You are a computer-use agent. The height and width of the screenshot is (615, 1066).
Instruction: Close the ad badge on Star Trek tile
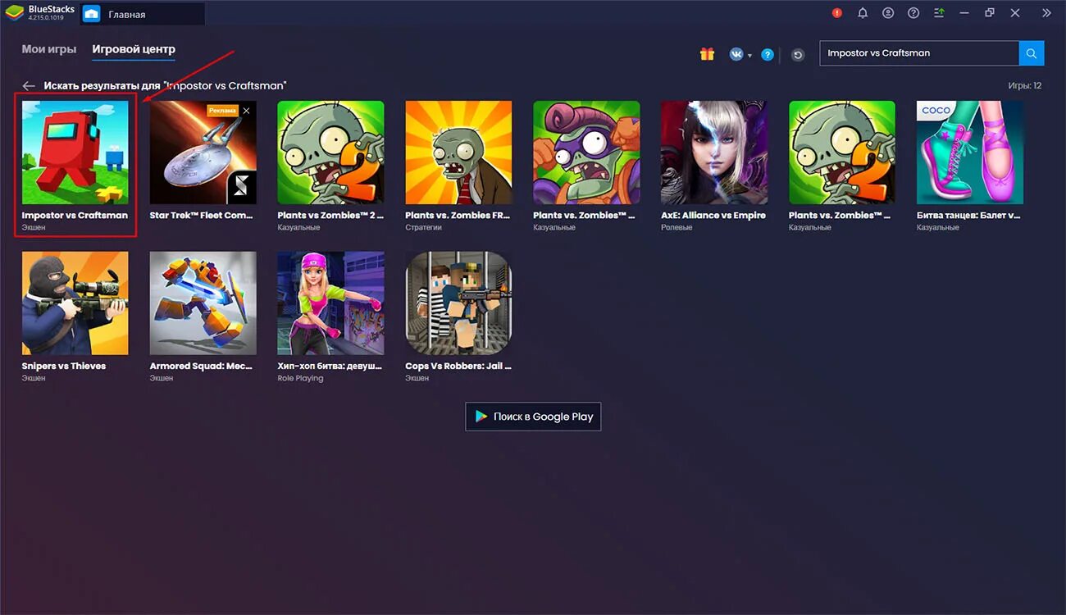click(x=246, y=111)
